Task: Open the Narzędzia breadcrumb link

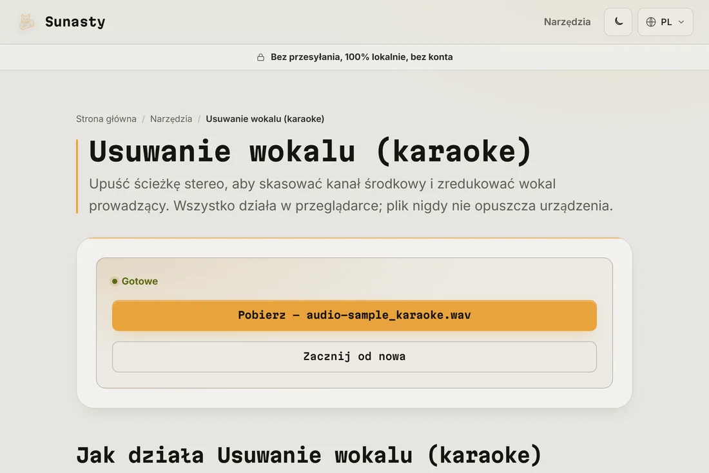Action: click(x=171, y=119)
